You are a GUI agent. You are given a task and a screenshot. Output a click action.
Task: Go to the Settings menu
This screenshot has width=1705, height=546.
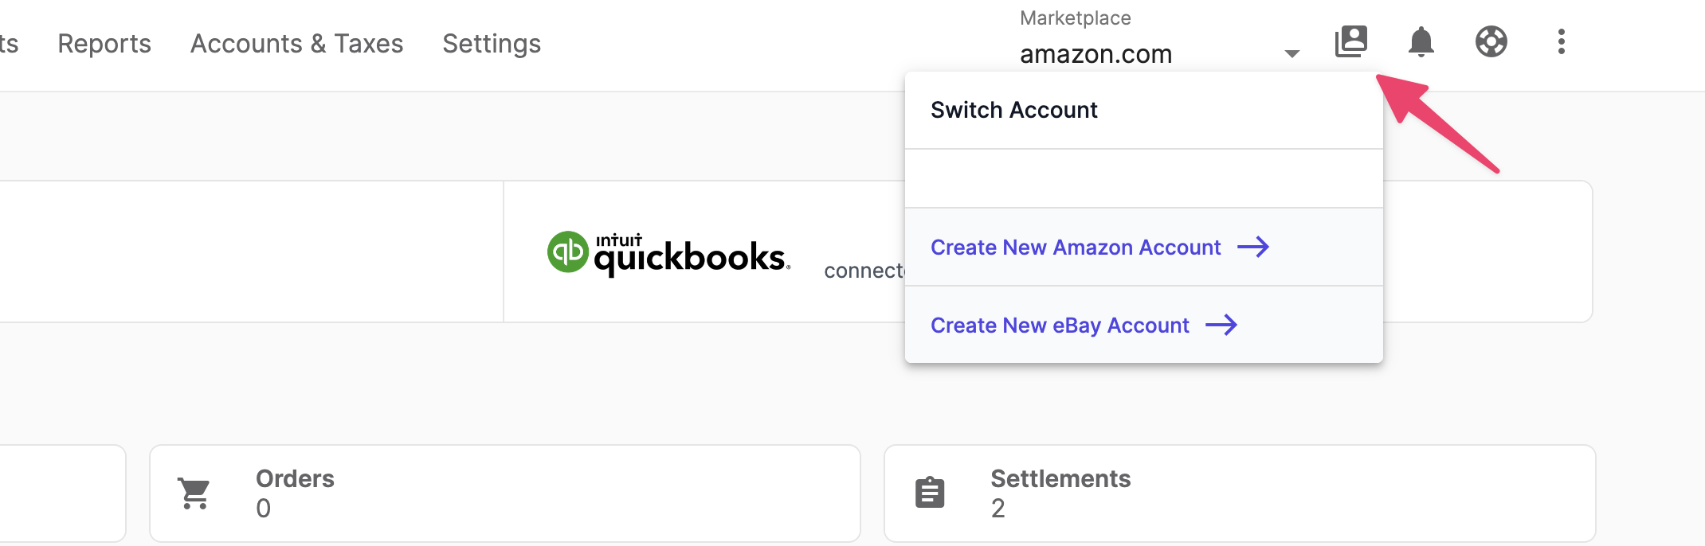pyautogui.click(x=492, y=44)
